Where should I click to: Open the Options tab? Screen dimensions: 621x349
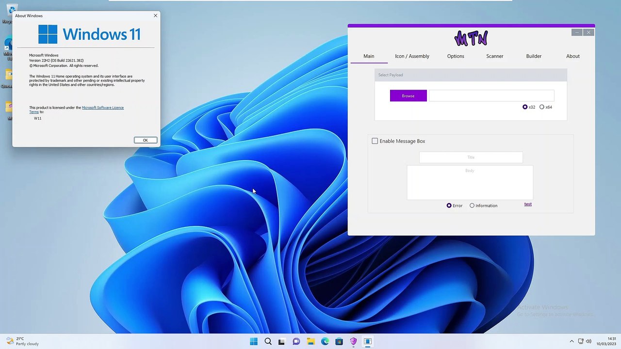coord(456,56)
